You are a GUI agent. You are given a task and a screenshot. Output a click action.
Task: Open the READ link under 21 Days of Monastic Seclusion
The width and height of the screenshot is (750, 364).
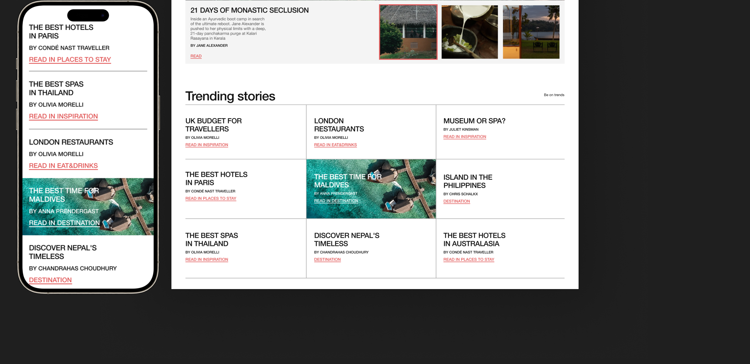click(196, 56)
